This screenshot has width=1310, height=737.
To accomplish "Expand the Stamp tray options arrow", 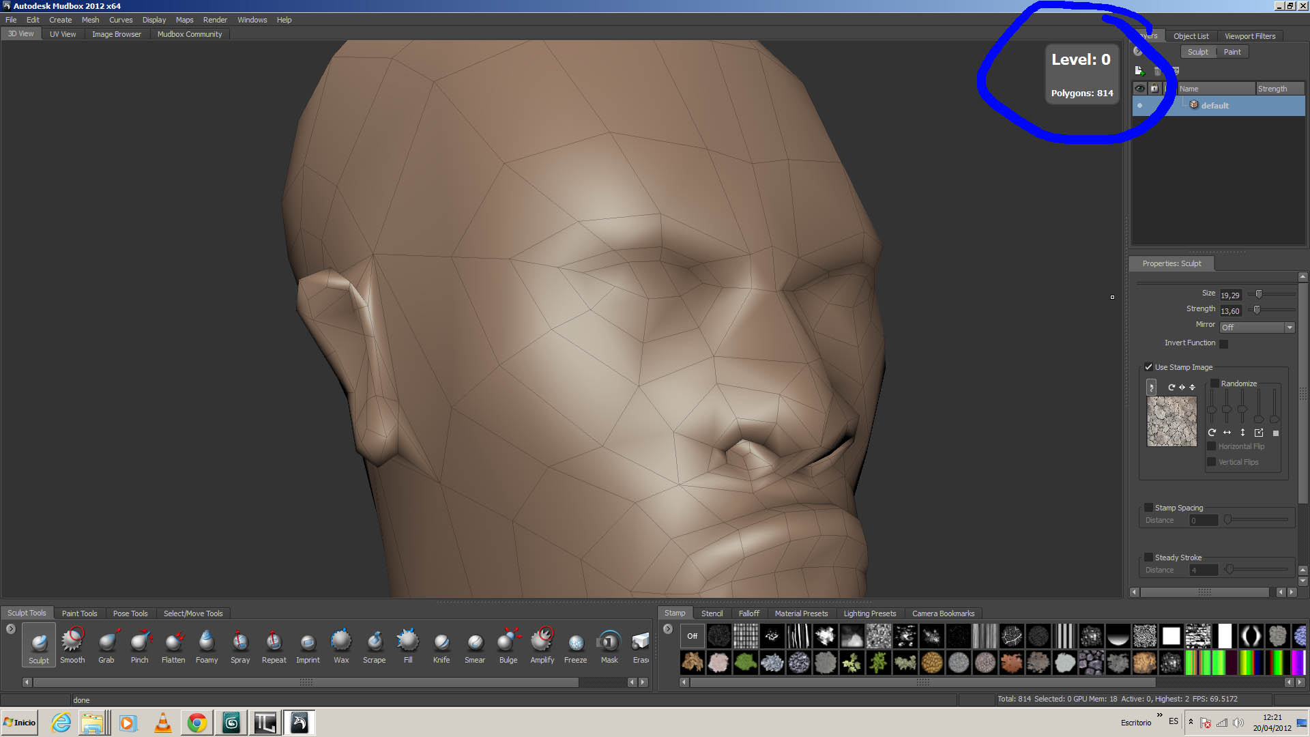I will [x=668, y=629].
